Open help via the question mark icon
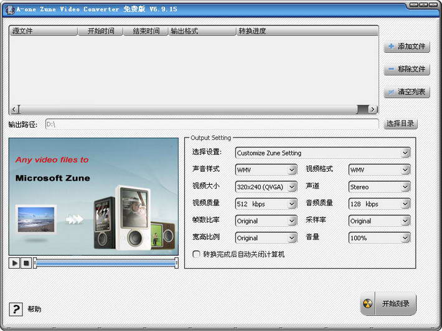Viewport: 442px width, 331px height. click(16, 309)
